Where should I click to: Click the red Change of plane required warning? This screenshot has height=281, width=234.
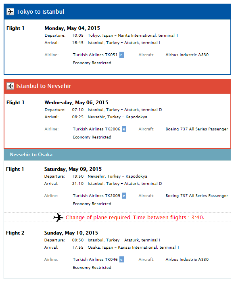(x=135, y=217)
